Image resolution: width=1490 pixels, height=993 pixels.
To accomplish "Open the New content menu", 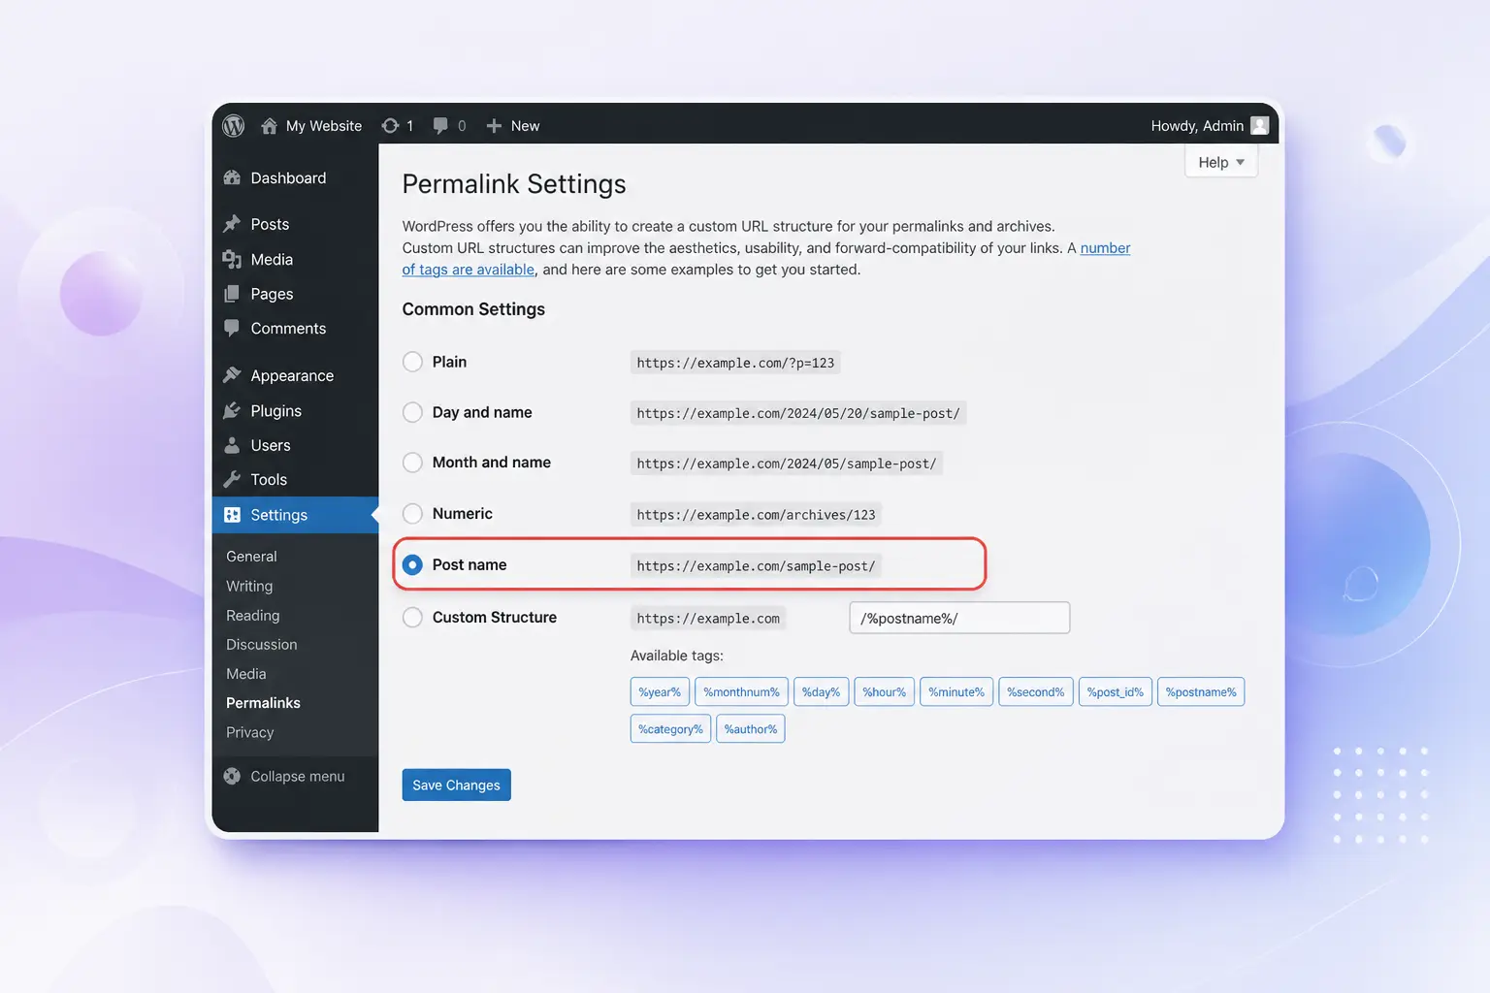I will pyautogui.click(x=513, y=126).
